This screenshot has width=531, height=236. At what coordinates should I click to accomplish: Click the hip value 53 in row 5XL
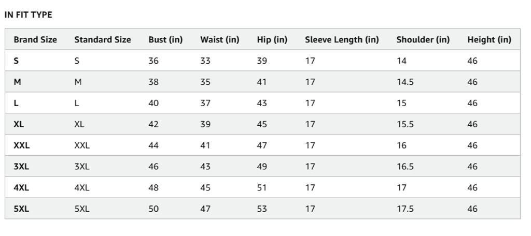point(262,209)
